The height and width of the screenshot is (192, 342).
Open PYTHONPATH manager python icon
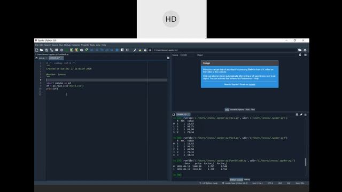tap(140, 50)
